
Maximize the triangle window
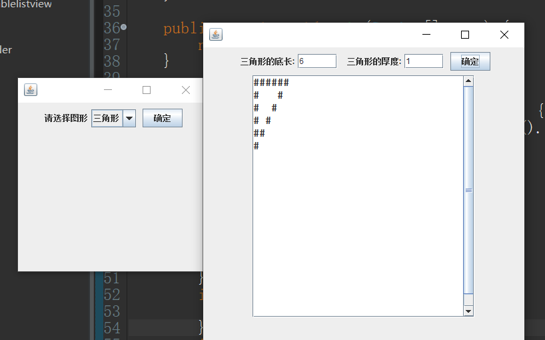(465, 35)
